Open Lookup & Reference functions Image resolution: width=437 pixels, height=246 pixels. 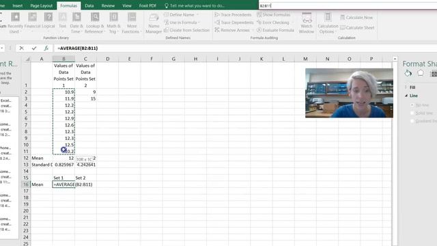pos(95,23)
